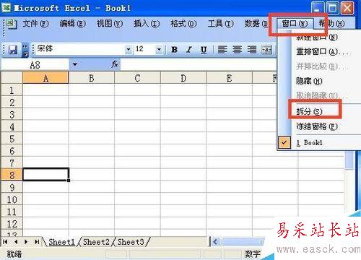Screen dimensions: 361x260
Task: Click the 数字 status bar indicator
Action: (253, 253)
